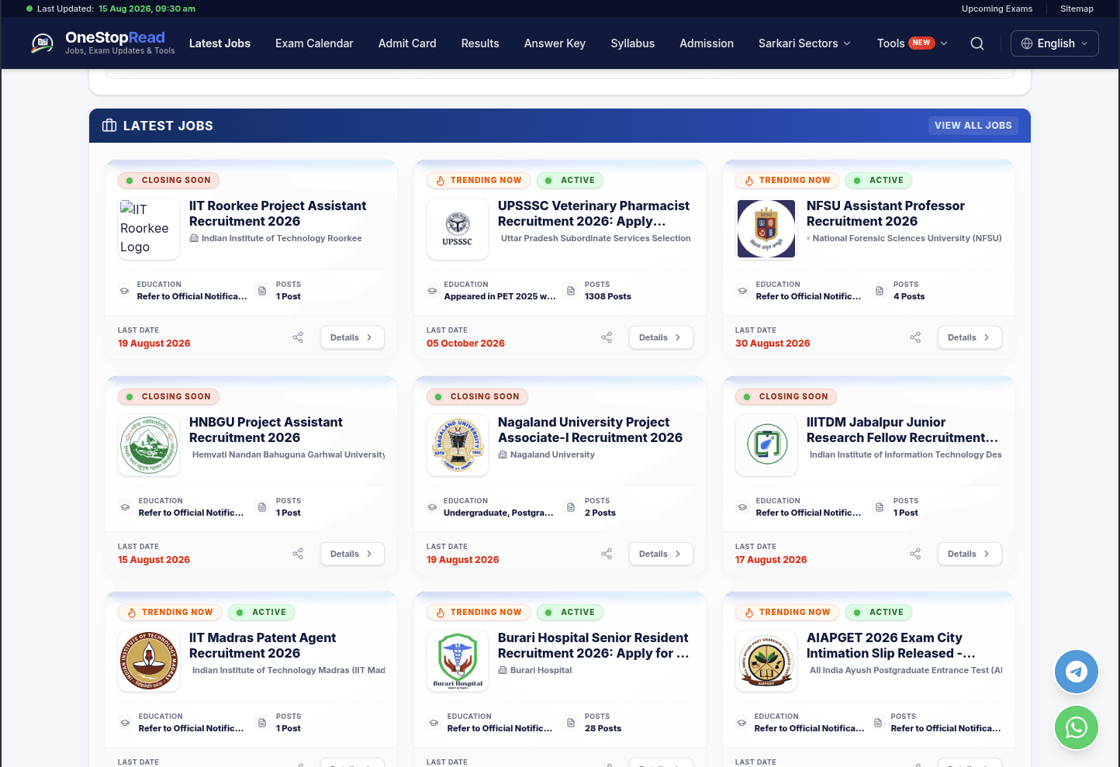This screenshot has height=767, width=1120.
Task: Open the Syllabus nav item
Action: (x=633, y=43)
